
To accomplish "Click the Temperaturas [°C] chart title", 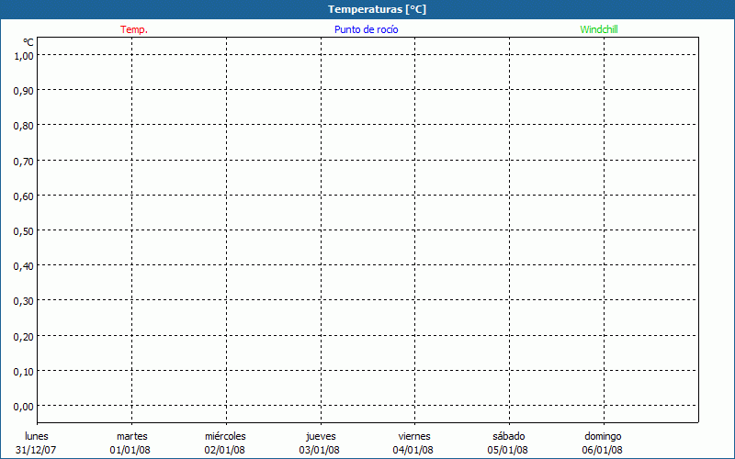I will click(377, 9).
